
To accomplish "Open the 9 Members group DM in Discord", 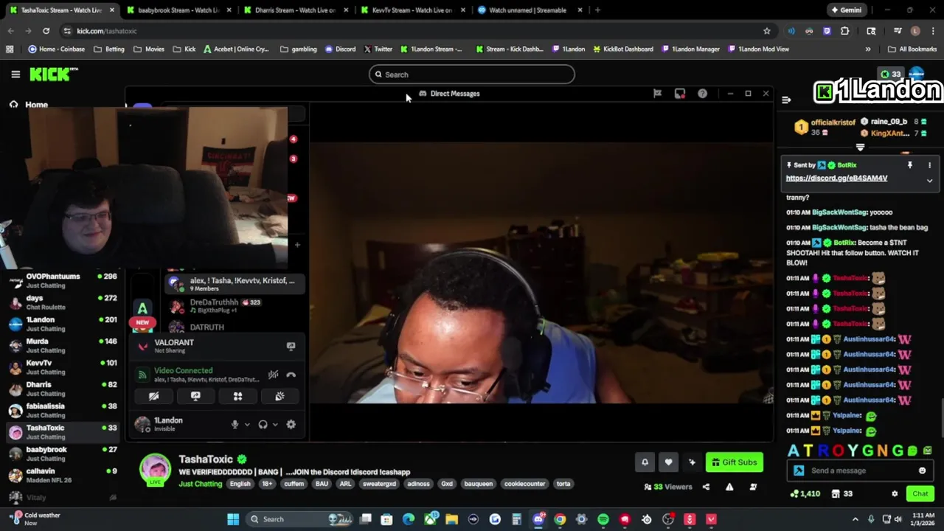I will (x=235, y=284).
